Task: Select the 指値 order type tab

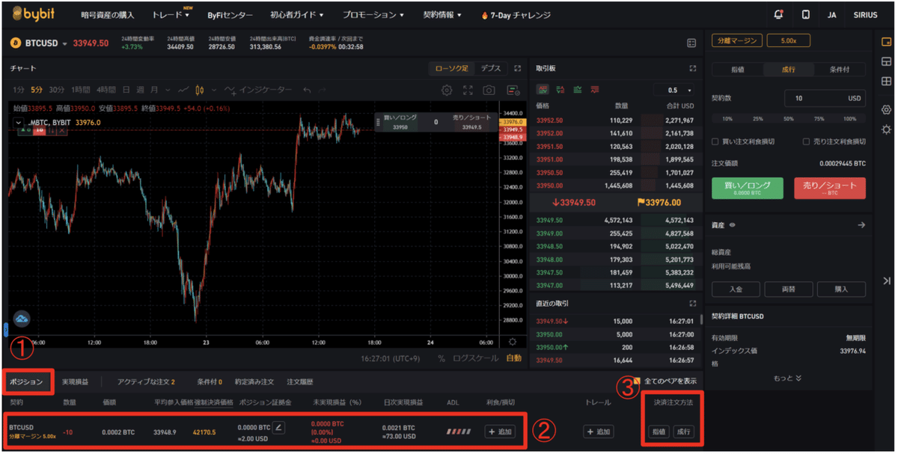Action: click(737, 70)
